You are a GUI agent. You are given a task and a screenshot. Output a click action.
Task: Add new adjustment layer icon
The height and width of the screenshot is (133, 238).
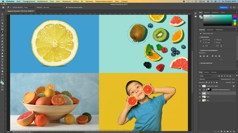point(225,132)
